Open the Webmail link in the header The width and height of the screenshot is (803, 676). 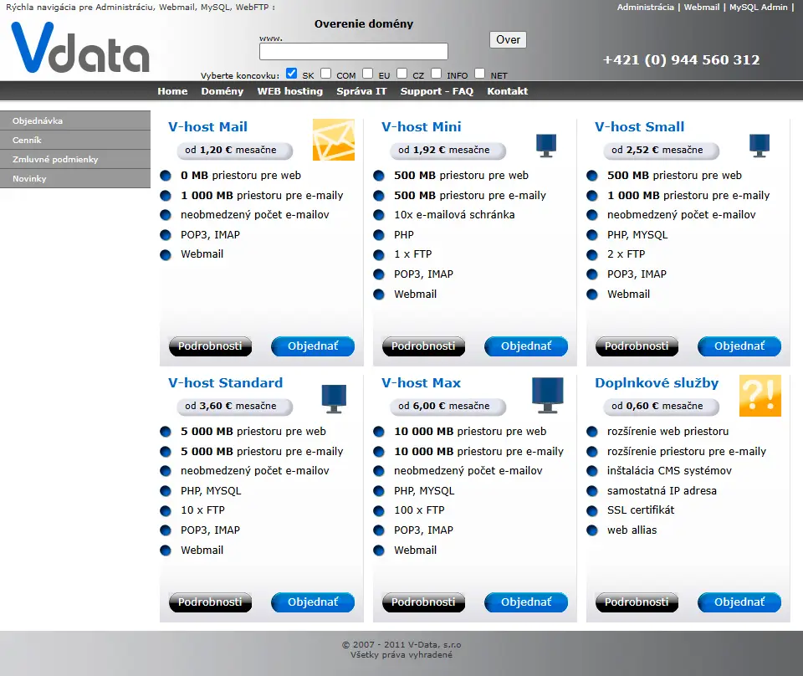coord(702,8)
